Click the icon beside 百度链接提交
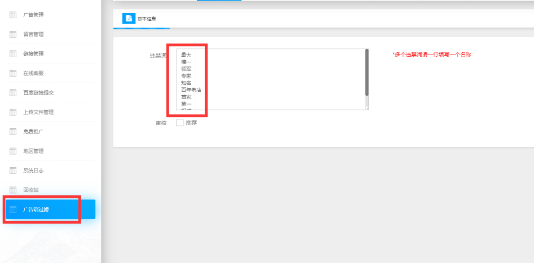Screen dimensions: 534x263 [13, 93]
